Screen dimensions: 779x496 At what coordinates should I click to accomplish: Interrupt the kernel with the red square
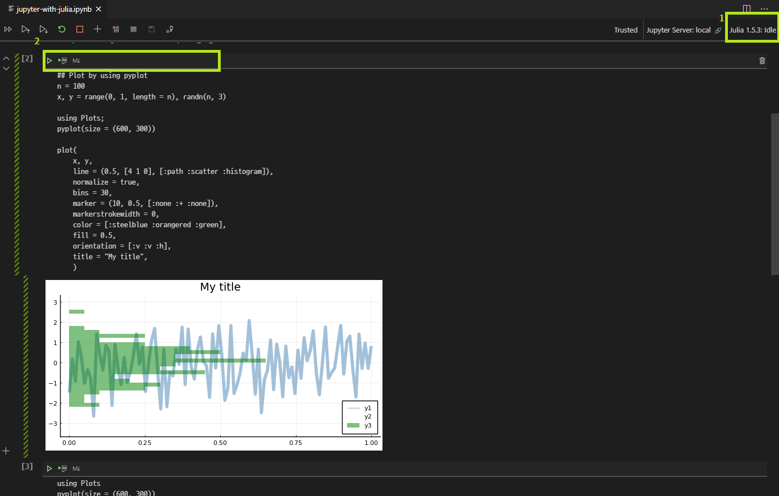point(80,29)
